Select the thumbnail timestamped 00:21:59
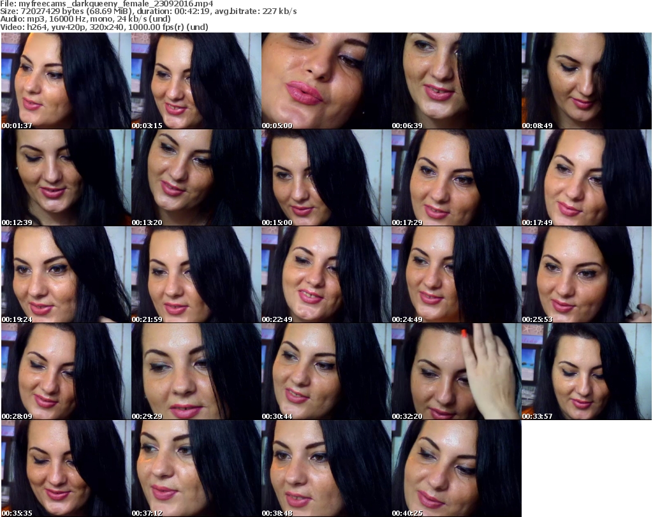The height and width of the screenshot is (517, 653). click(x=196, y=275)
